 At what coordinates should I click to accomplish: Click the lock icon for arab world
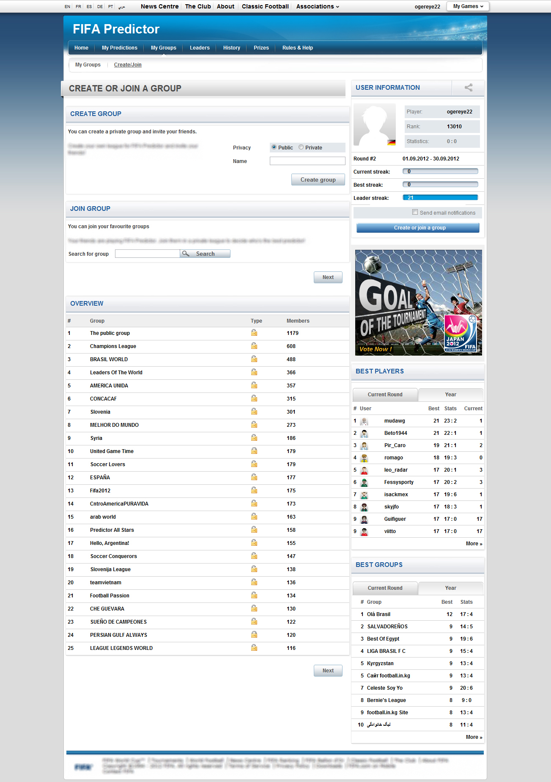pyautogui.click(x=254, y=517)
